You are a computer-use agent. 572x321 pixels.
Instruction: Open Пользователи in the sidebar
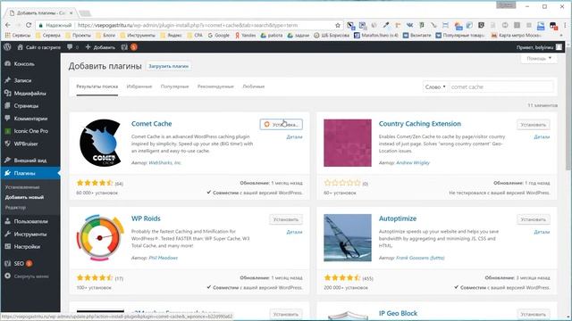pyautogui.click(x=29, y=221)
